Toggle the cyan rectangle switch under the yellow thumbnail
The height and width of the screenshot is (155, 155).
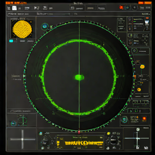coord(11,41)
